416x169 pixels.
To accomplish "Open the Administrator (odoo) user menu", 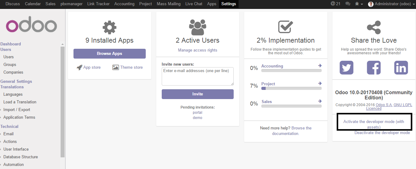I will [391, 4].
